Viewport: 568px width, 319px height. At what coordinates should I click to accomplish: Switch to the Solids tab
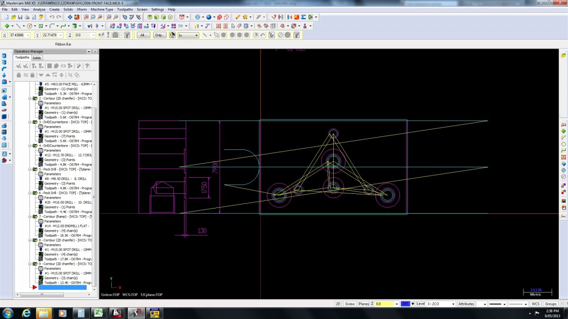37,58
